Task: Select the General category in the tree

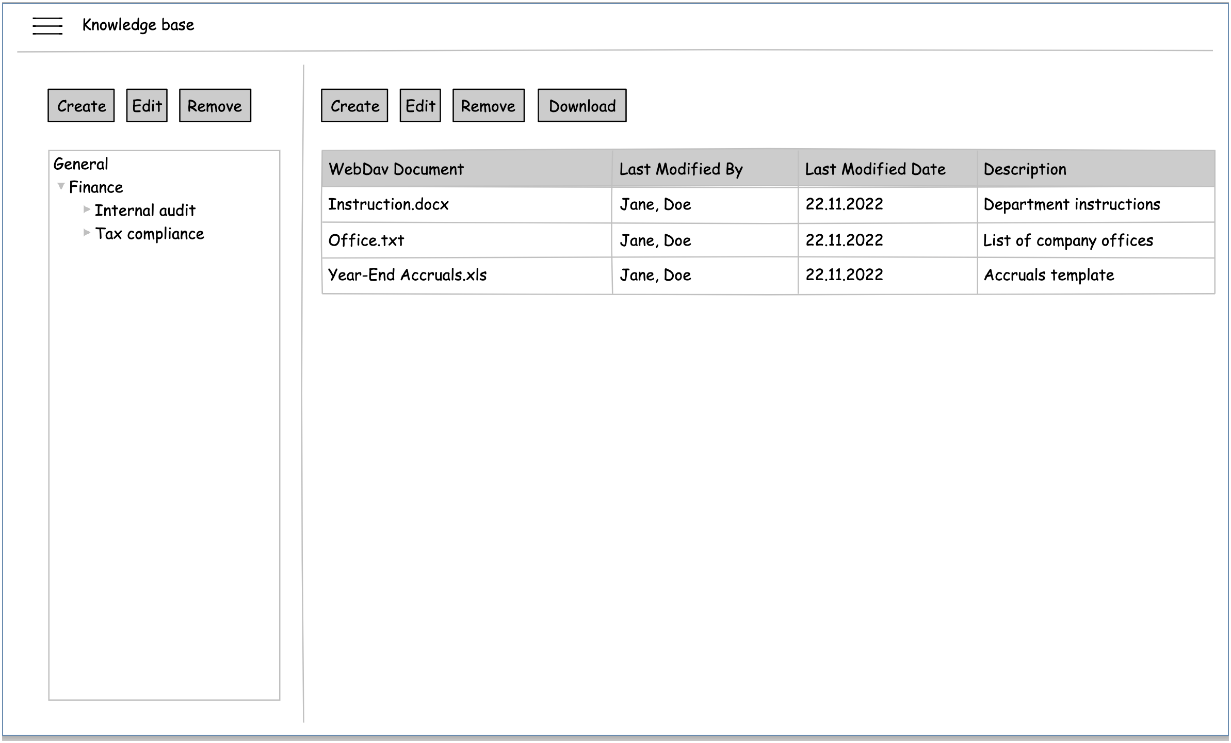Action: point(81,163)
